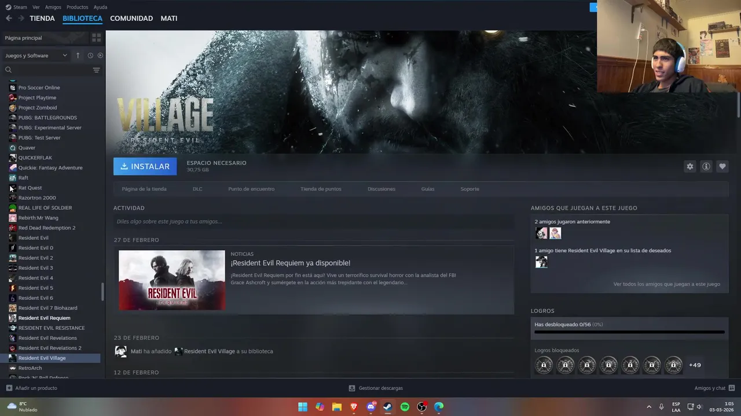This screenshot has width=741, height=416.
Task: Click the +49 locked achievements label
Action: pos(695,365)
